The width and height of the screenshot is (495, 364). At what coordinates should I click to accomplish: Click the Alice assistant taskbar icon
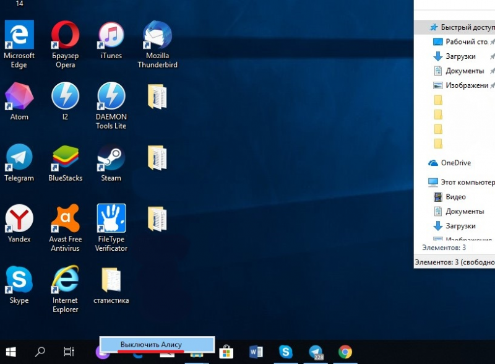pos(103,353)
